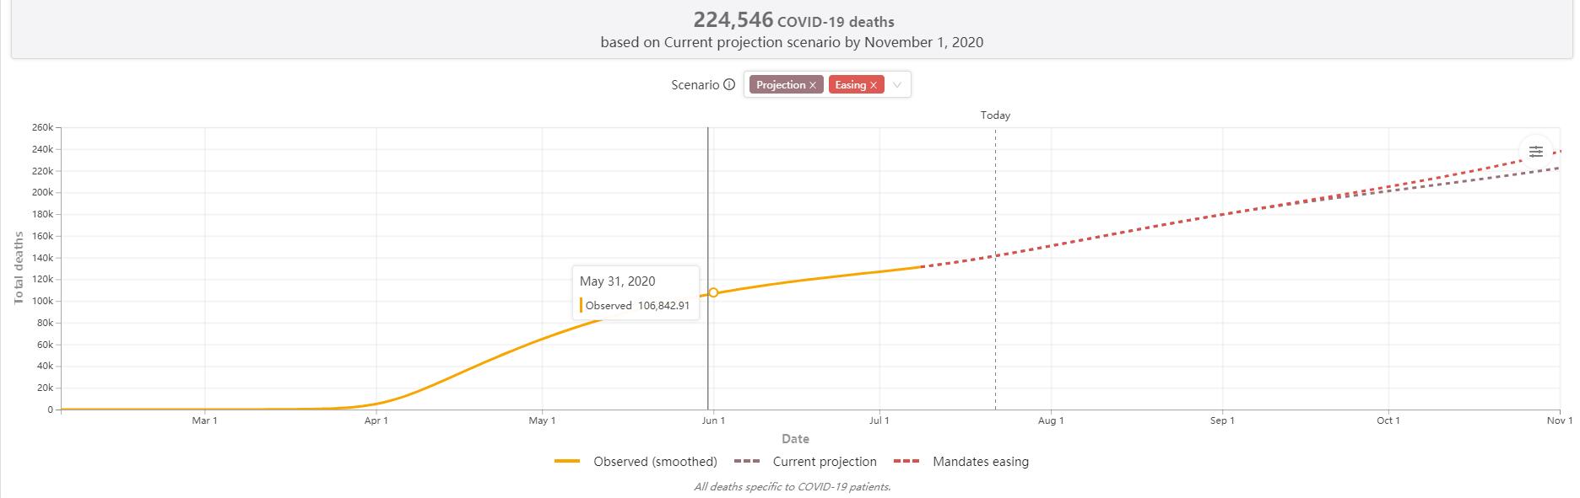Click the Projection tag label in Scenario selector

(780, 85)
